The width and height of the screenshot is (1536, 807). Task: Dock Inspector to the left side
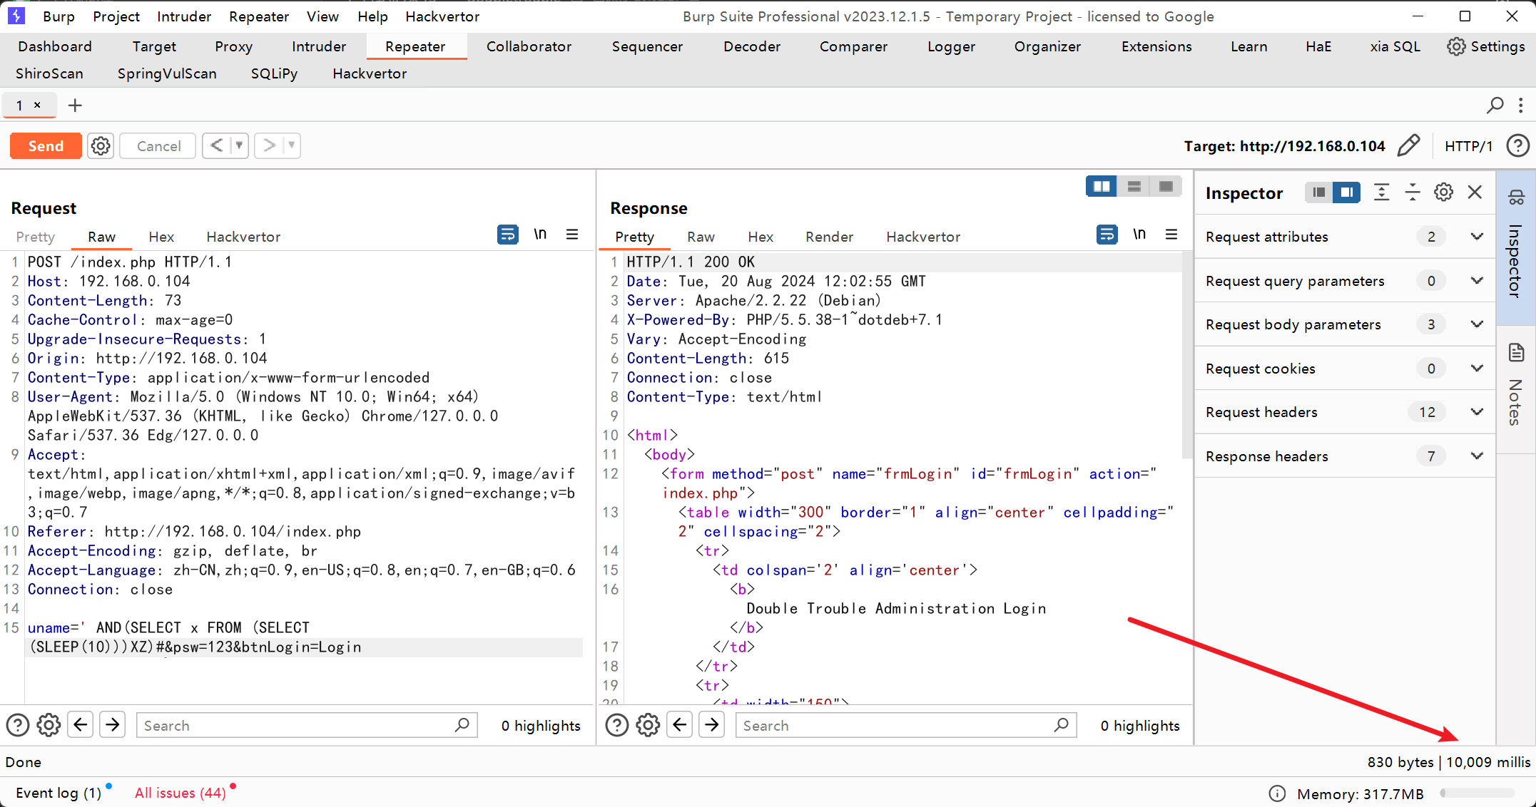click(x=1318, y=192)
